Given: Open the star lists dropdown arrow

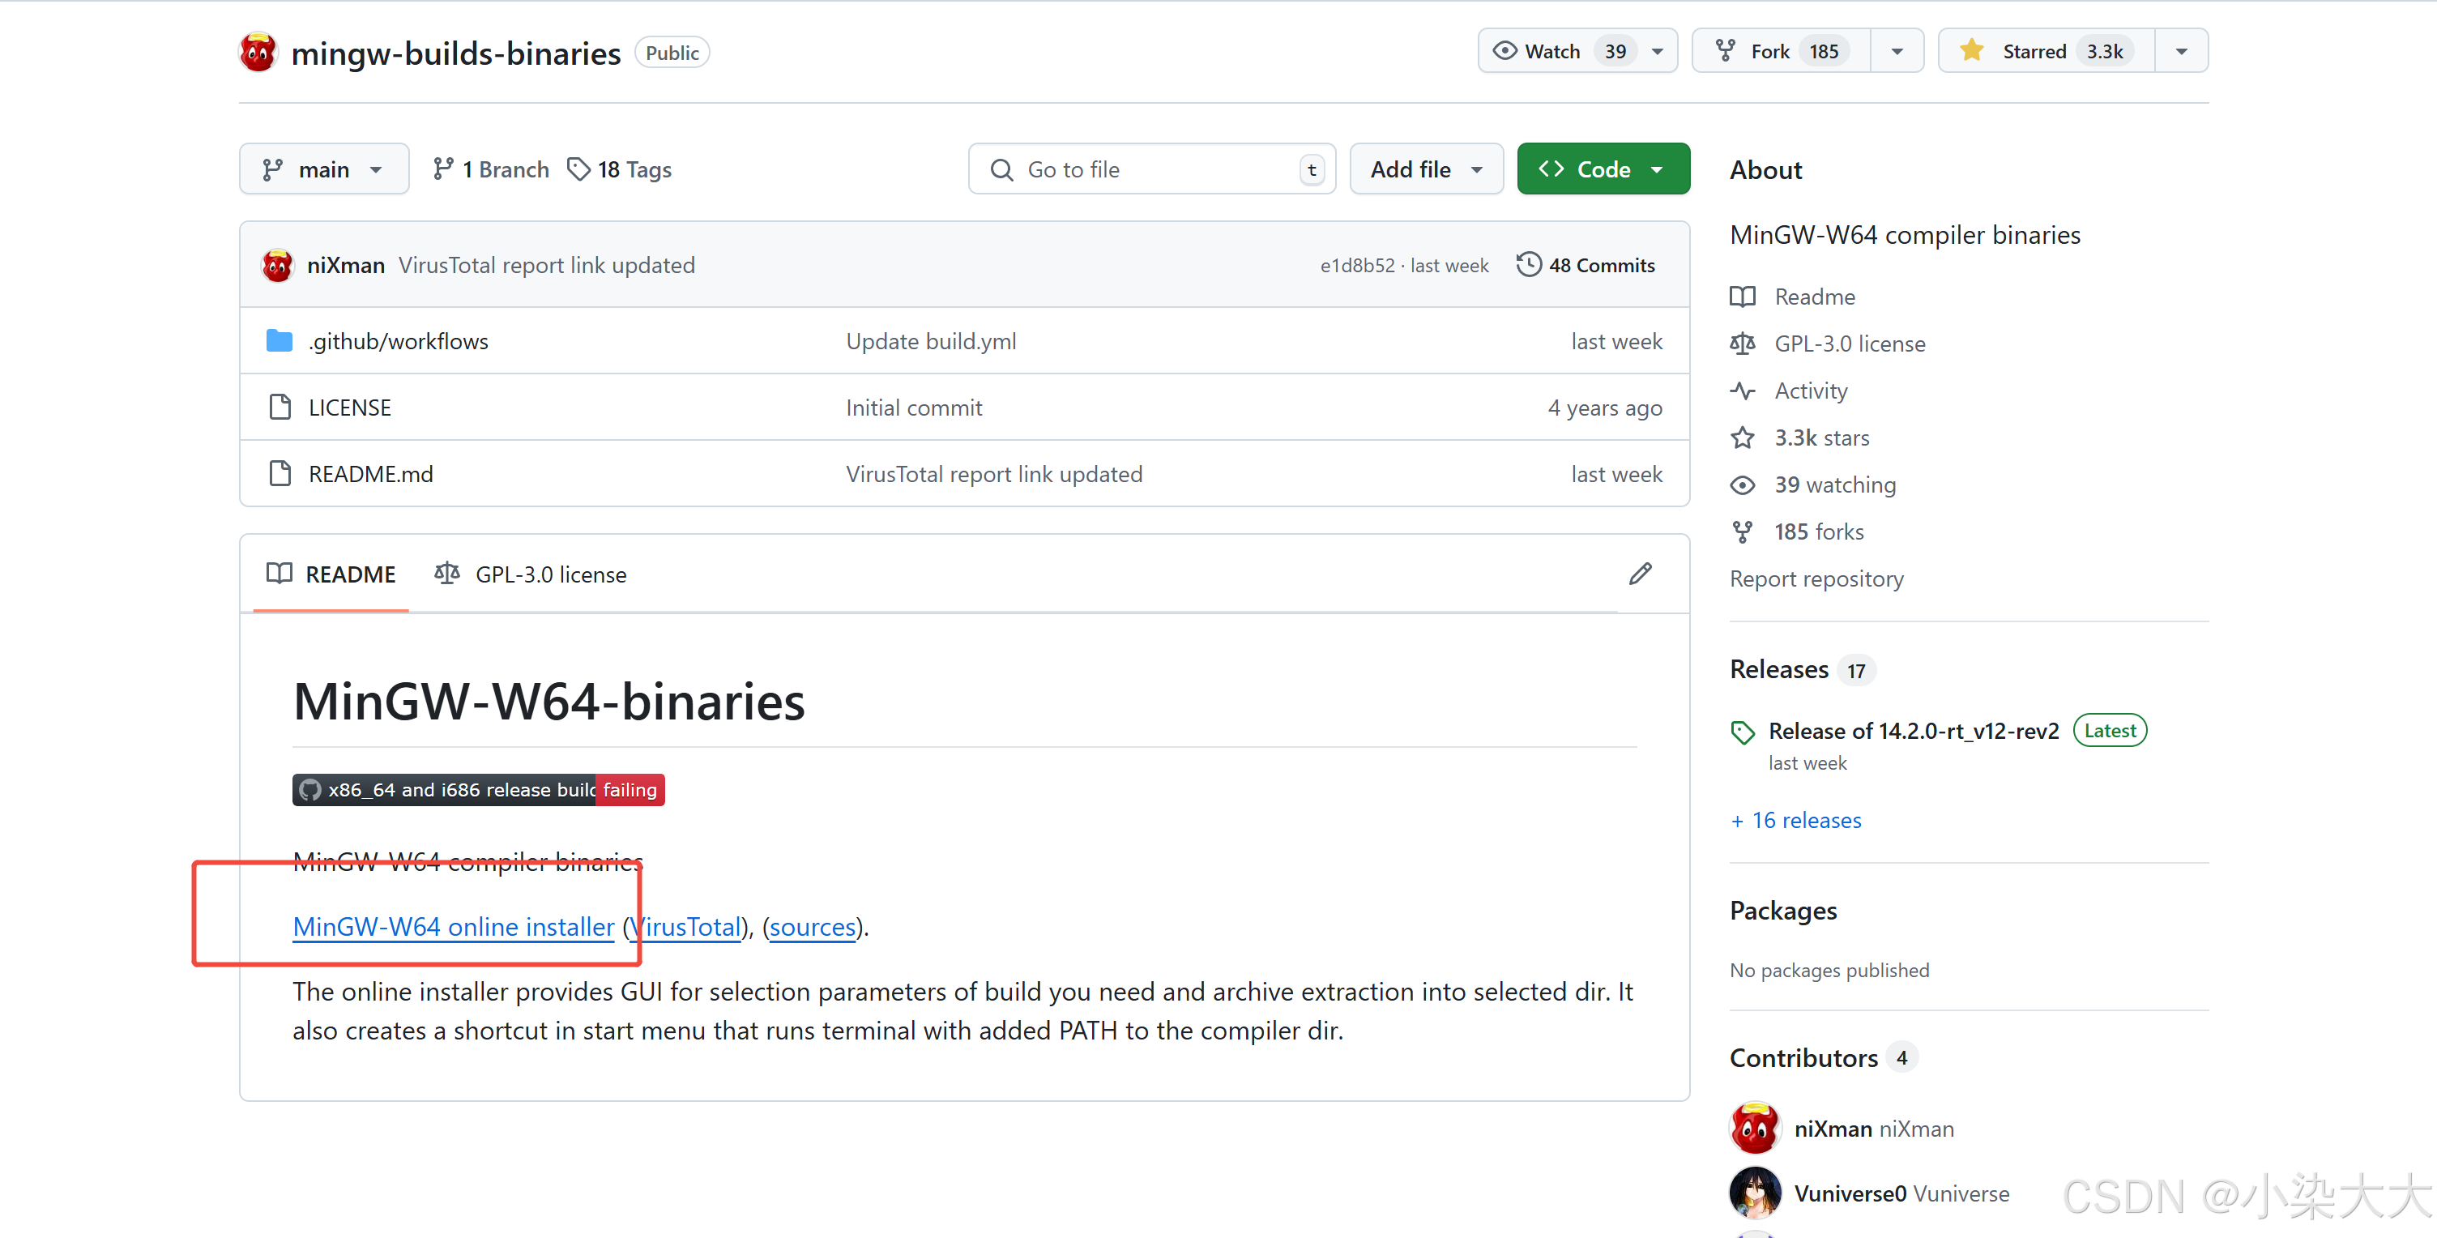Looking at the screenshot, I should 2181,51.
